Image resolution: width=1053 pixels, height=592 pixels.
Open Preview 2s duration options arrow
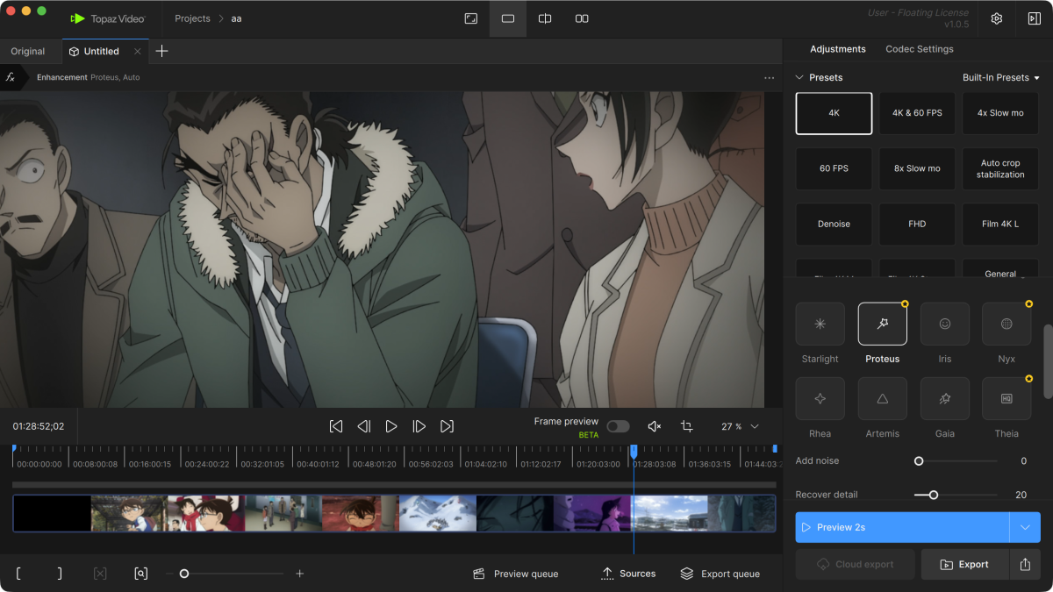(1025, 527)
